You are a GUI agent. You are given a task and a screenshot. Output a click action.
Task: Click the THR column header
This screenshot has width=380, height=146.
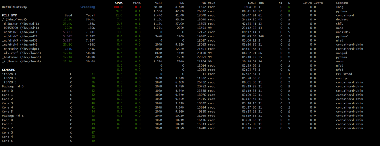(261, 3)
